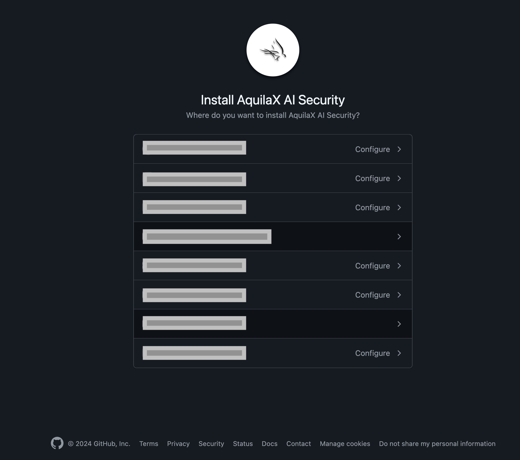This screenshot has width=520, height=460.
Task: Expand the seventh dark row via its chevron
Action: click(399, 324)
